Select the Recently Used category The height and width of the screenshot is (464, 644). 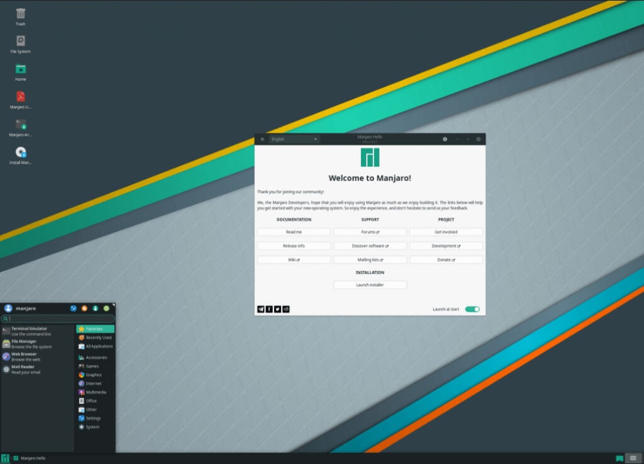click(x=96, y=337)
